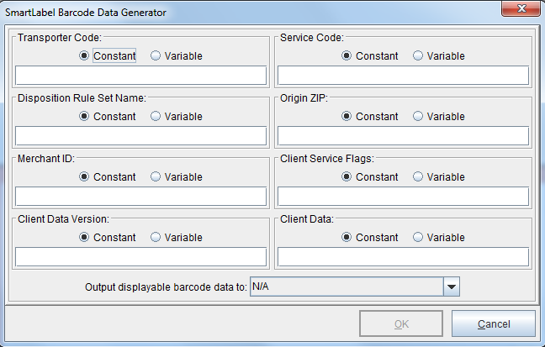This screenshot has height=347, width=545.
Task: Choose Variable for Client Data Version
Action: tap(156, 238)
